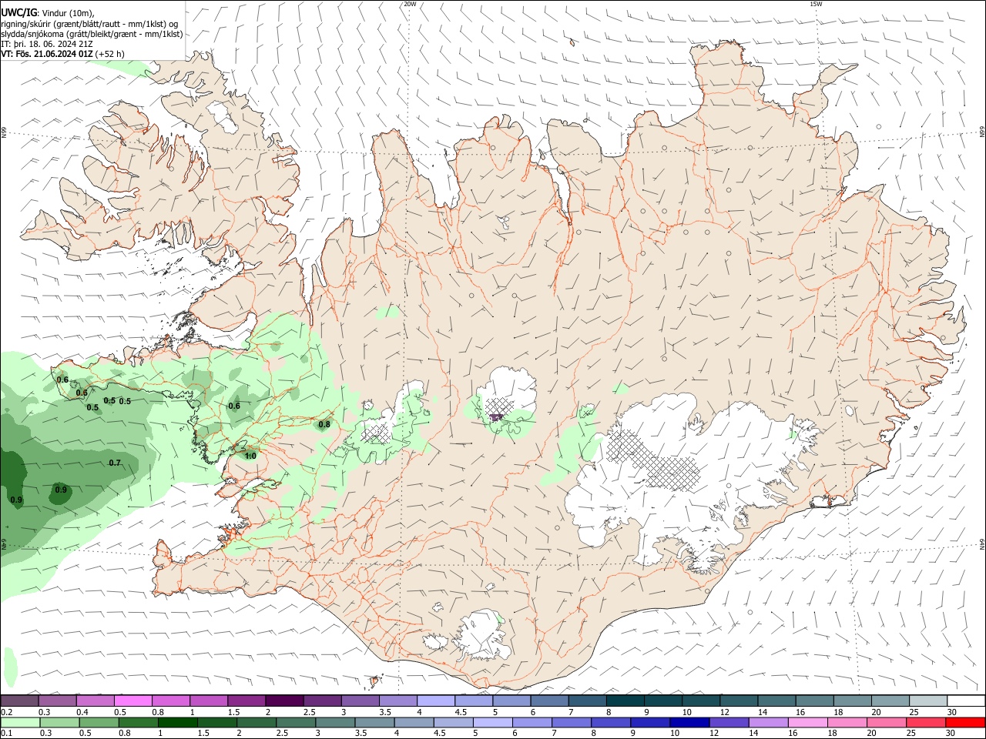The image size is (986, 739).
Task: Click the 'UWC/IG: Vindur (10m)' title text
Action: [48, 13]
